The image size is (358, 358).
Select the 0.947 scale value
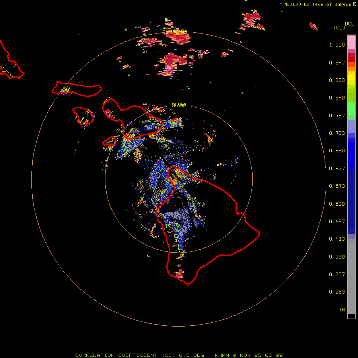click(337, 62)
